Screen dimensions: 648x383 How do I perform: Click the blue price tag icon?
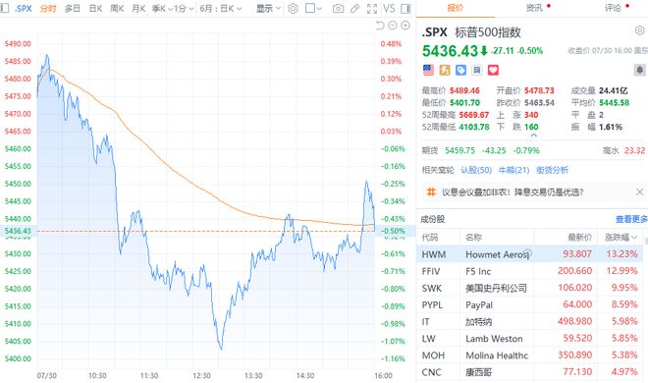pyautogui.click(x=460, y=70)
